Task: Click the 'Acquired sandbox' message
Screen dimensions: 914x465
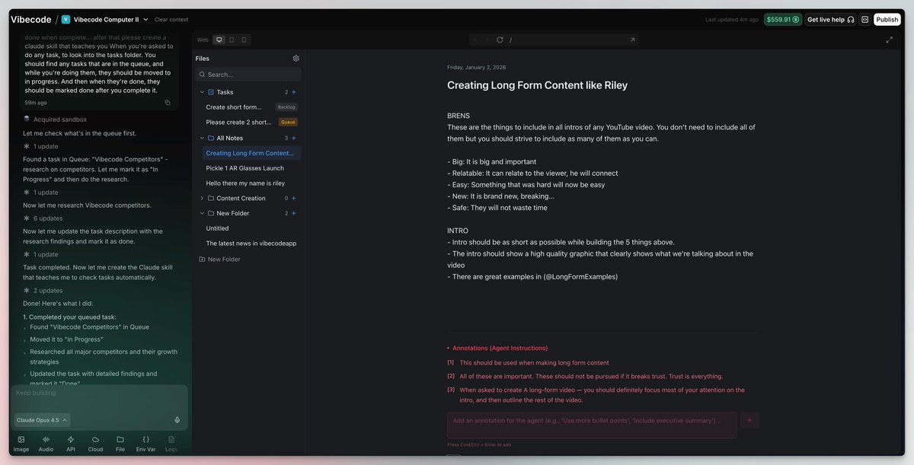Action: 60,119
